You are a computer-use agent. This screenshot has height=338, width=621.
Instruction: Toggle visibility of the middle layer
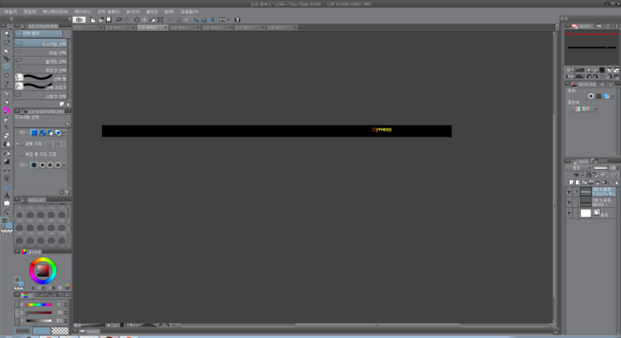[x=570, y=203]
